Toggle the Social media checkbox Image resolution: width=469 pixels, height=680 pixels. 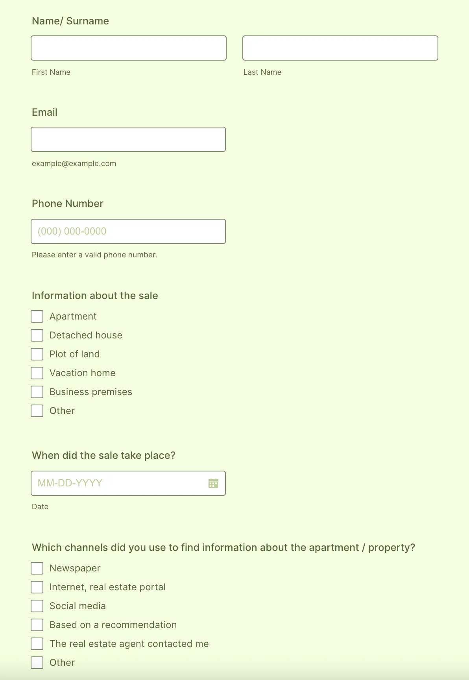(x=37, y=606)
